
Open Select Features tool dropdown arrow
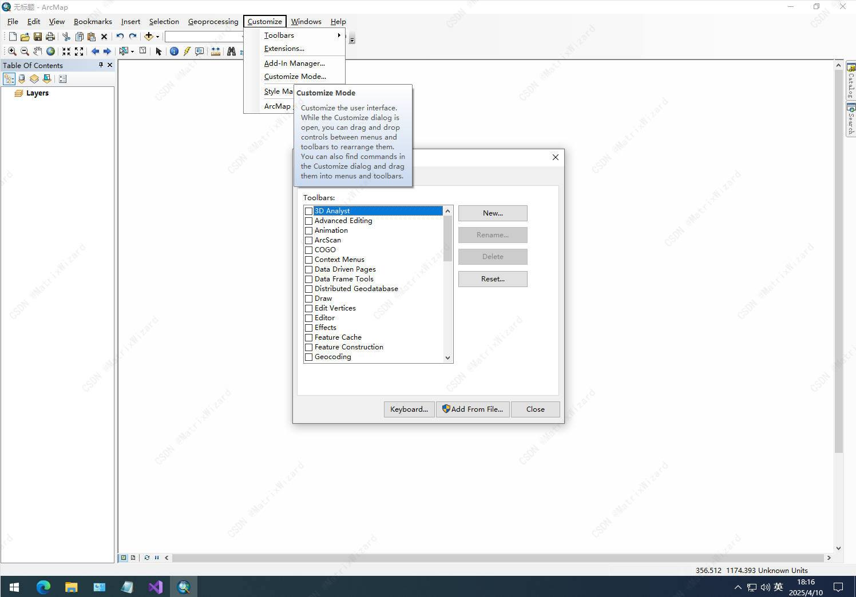[132, 51]
